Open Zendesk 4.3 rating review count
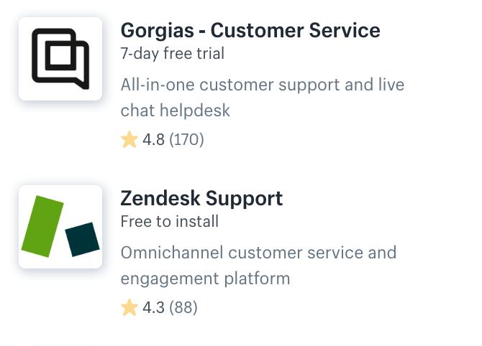Viewport: 482px width, 346px height. pos(170,307)
